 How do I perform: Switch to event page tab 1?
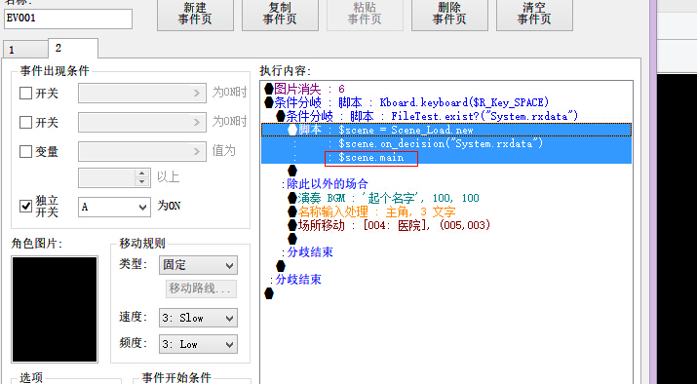click(x=24, y=50)
